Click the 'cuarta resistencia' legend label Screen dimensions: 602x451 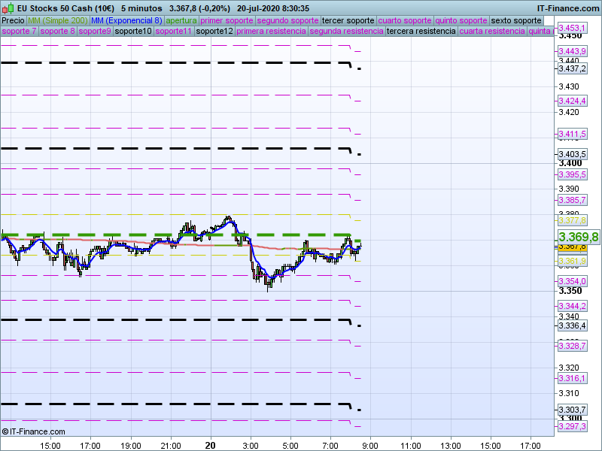point(491,32)
